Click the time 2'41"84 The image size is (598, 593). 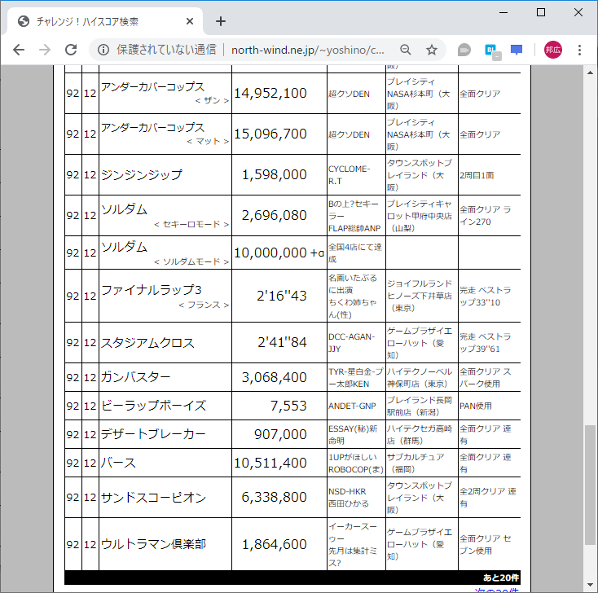[282, 343]
